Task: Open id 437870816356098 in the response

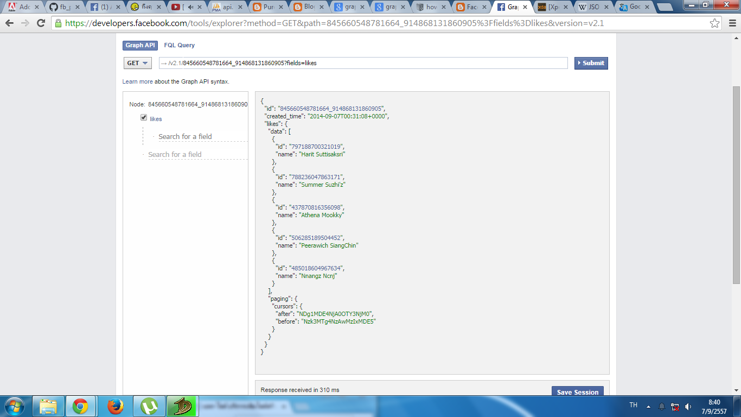Action: click(316, 207)
